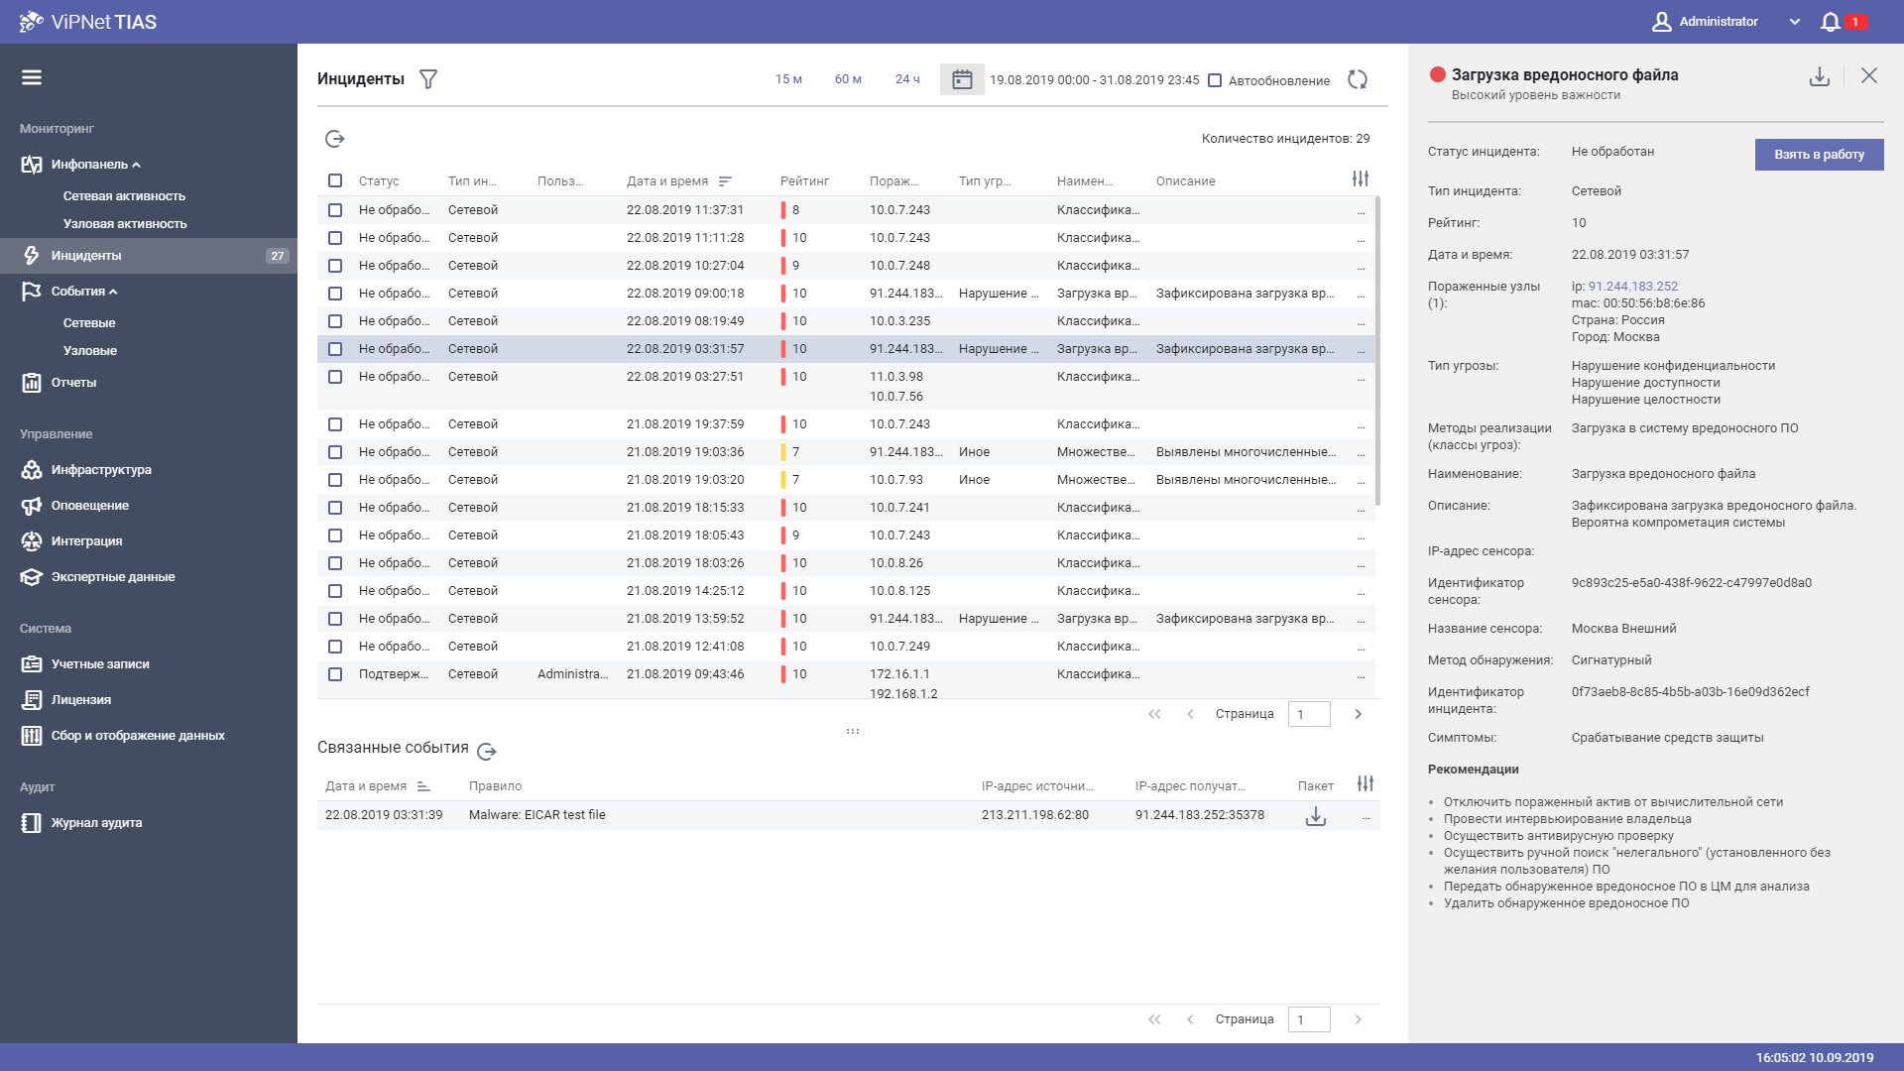This screenshot has height=1071, width=1904.
Task: Open the incidents filter funnel icon
Action: pos(428,79)
